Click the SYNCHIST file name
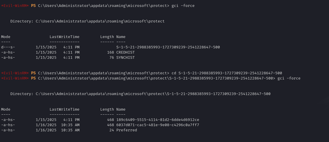329x142 pixels. click(x=125, y=58)
